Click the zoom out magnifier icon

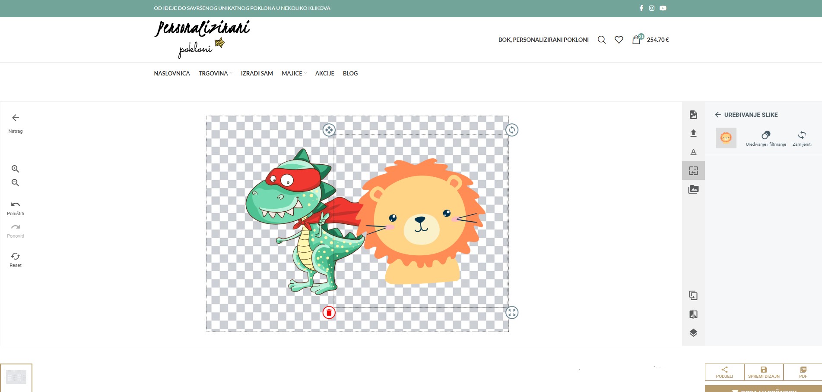tap(15, 183)
